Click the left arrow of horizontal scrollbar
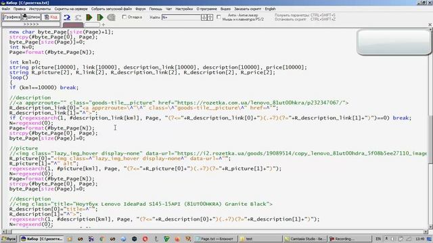 (x=3, y=232)
